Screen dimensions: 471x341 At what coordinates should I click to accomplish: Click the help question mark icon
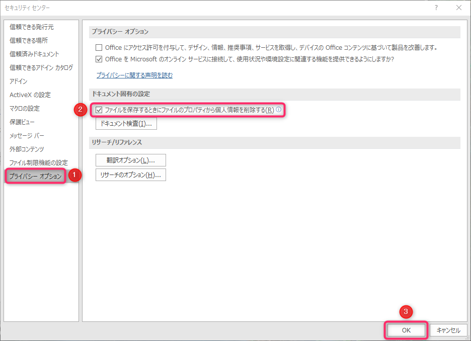[x=436, y=8]
